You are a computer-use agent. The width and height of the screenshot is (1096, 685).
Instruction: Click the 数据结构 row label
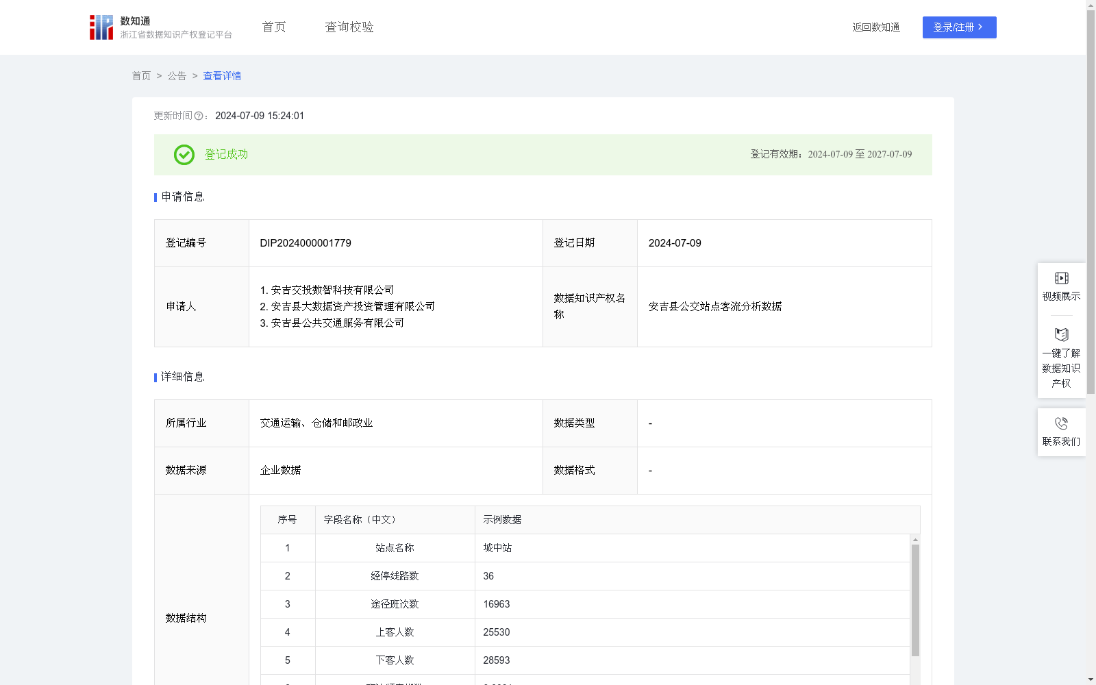[186, 619]
